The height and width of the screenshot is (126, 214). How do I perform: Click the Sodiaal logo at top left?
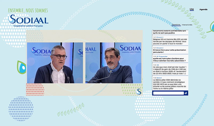pyautogui.click(x=28, y=21)
